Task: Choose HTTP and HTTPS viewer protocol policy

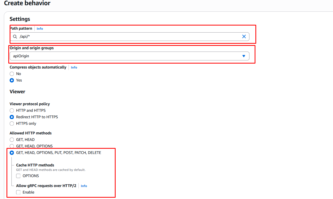Action: [x=12, y=111]
